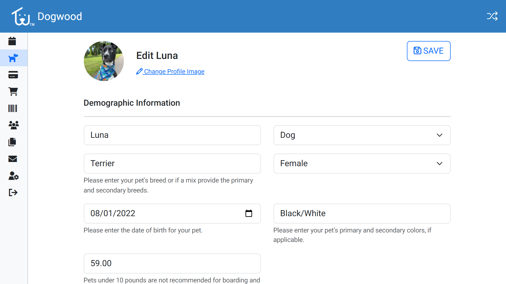Open the credit card payments icon
506x284 pixels.
point(13,75)
